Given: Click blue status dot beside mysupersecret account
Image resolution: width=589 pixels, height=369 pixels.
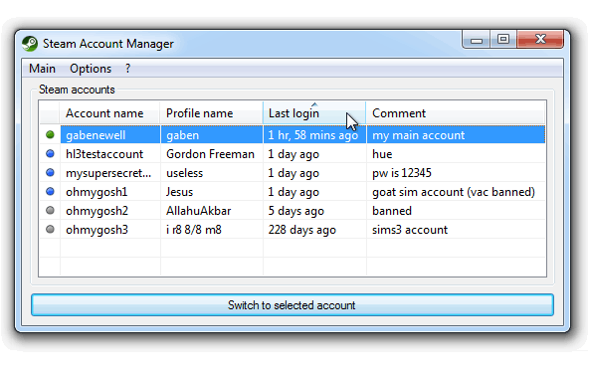Looking at the screenshot, I should (50, 172).
